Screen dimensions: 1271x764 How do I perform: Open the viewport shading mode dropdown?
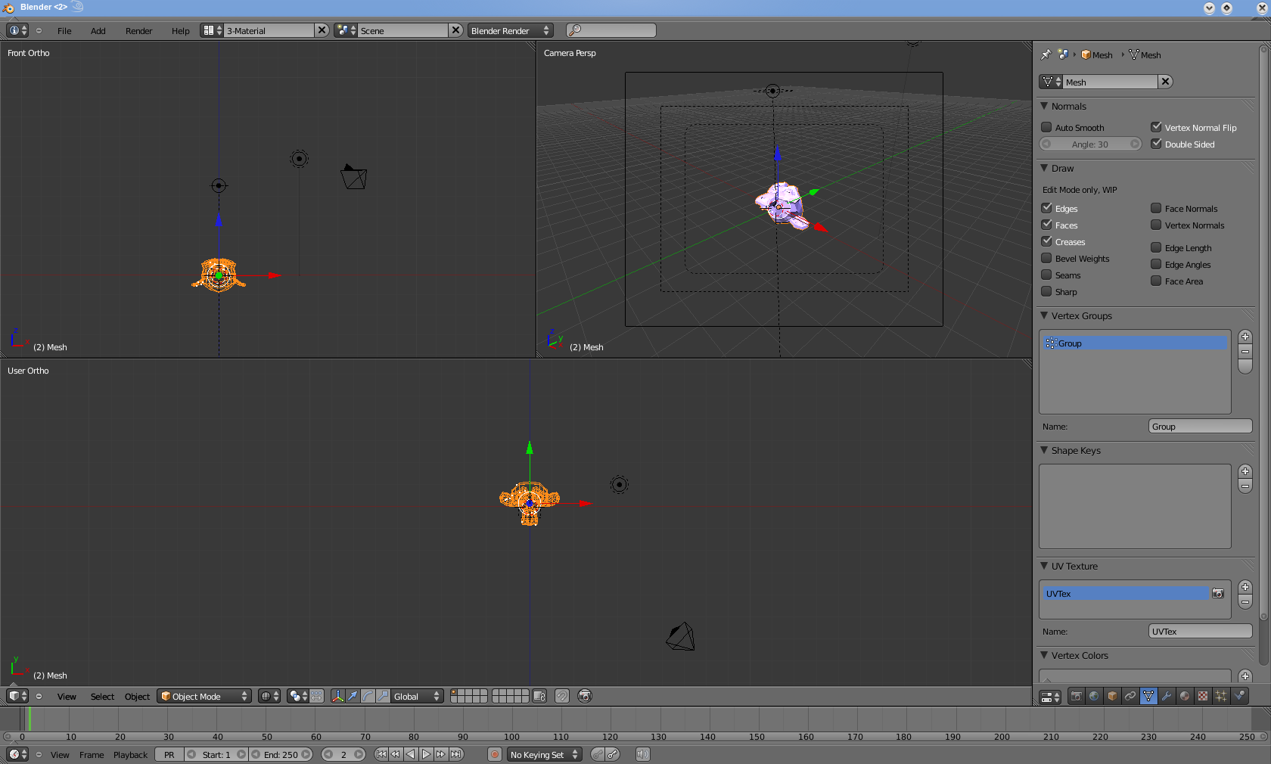269,696
